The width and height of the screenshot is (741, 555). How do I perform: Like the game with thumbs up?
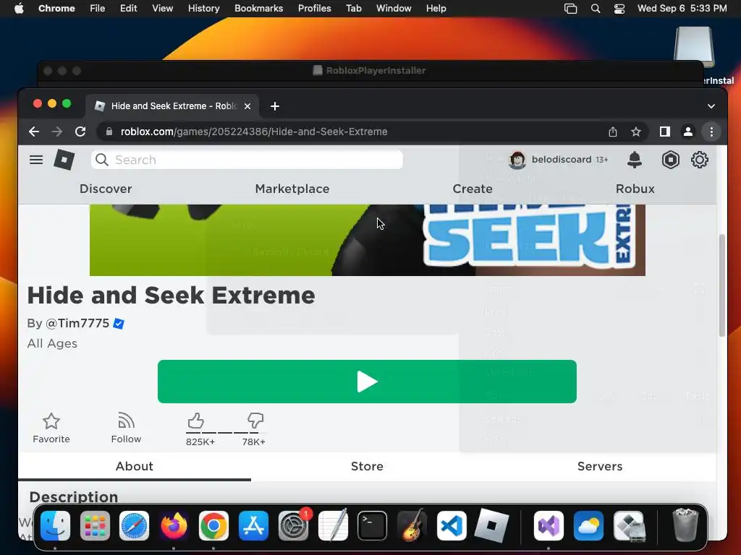click(195, 421)
